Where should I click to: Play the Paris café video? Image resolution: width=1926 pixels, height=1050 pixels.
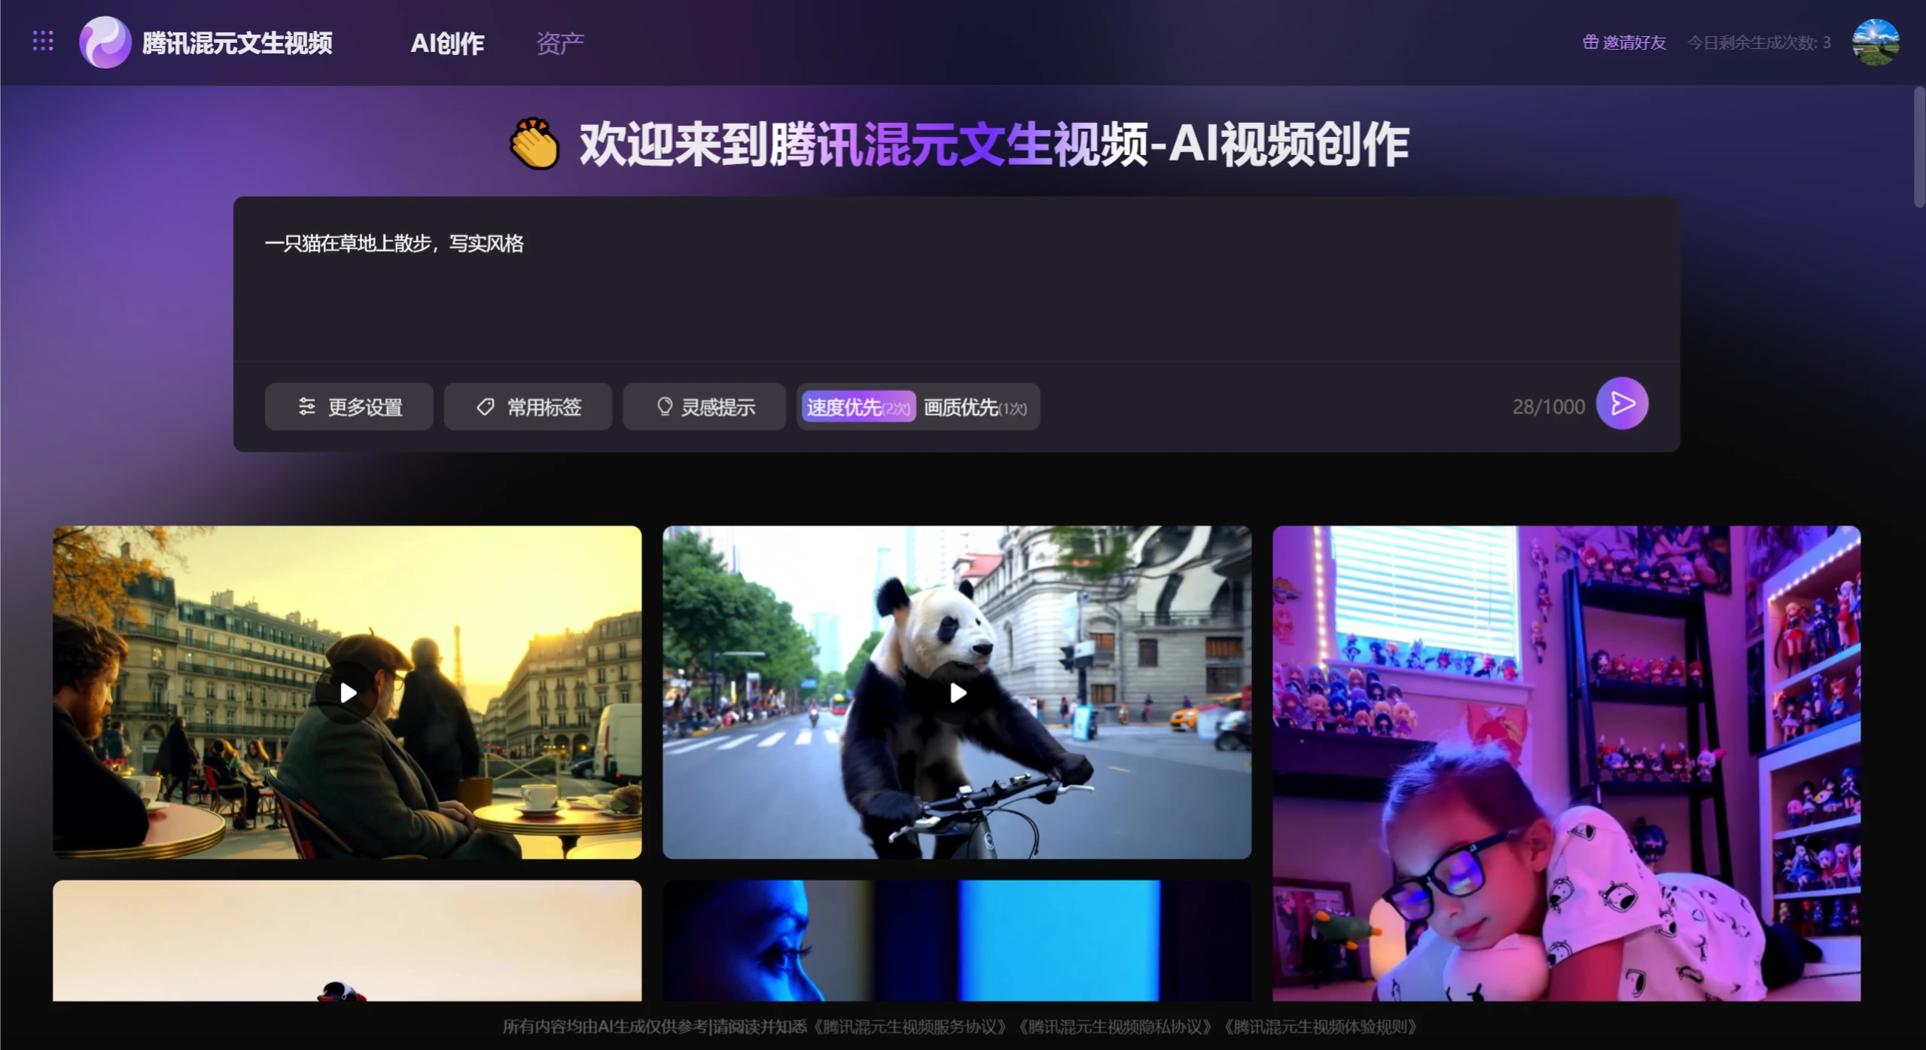347,692
